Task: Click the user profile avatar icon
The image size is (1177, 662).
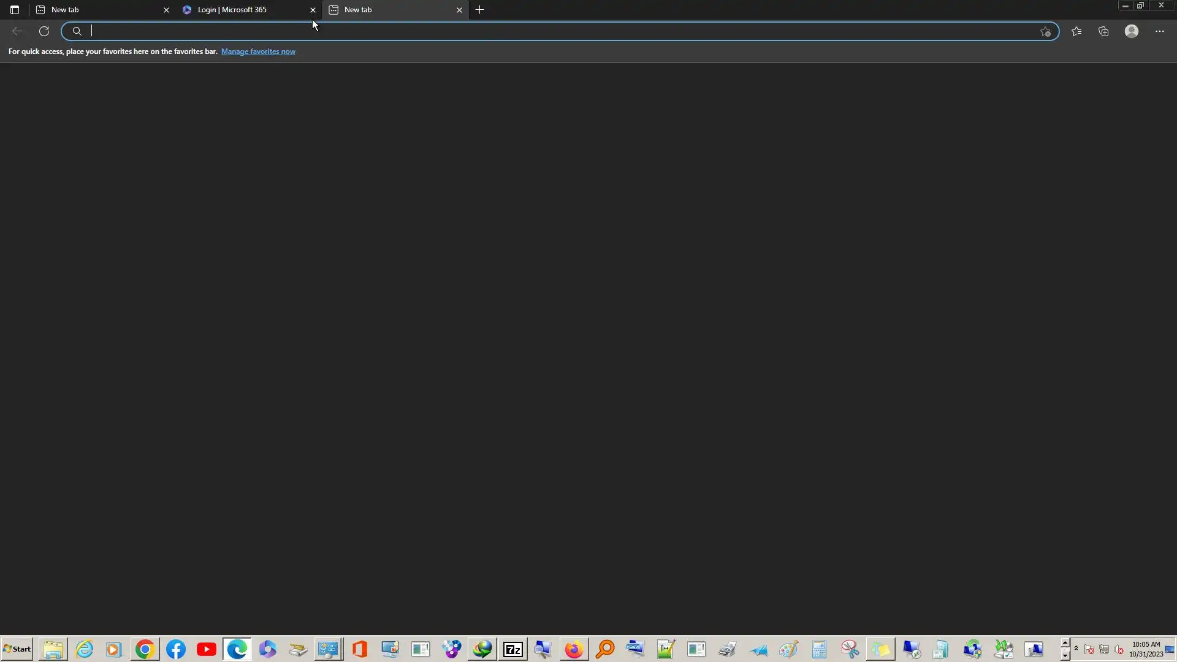Action: pyautogui.click(x=1132, y=31)
